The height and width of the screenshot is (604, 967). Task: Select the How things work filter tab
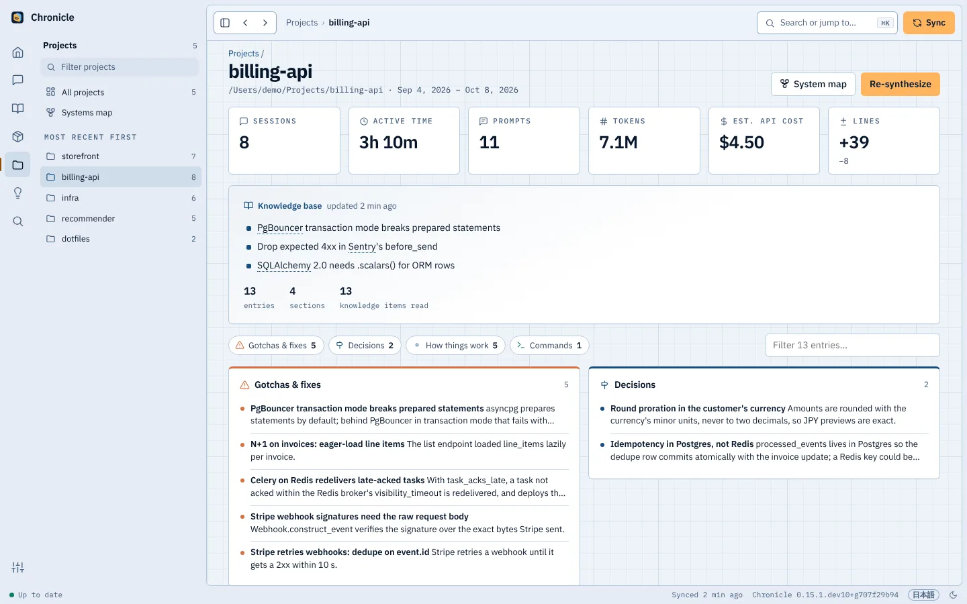point(455,346)
